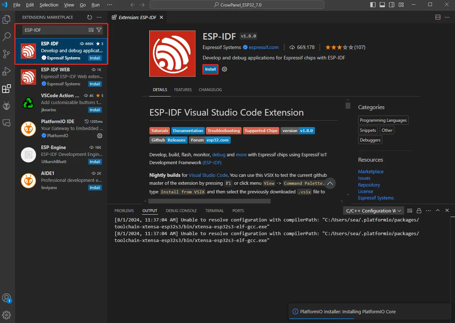
Task: Toggle the secondary side bar layout icon
Action: 391,5
